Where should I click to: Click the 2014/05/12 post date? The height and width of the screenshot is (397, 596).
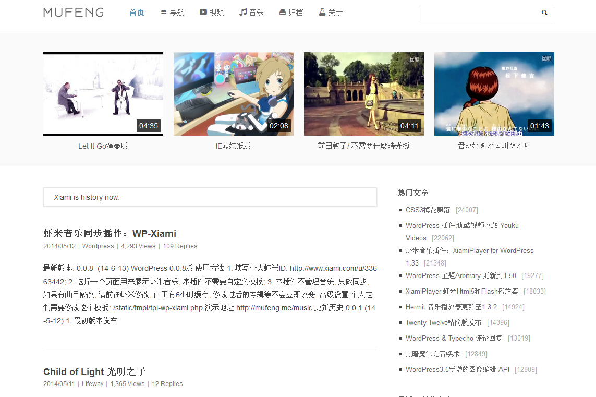59,246
